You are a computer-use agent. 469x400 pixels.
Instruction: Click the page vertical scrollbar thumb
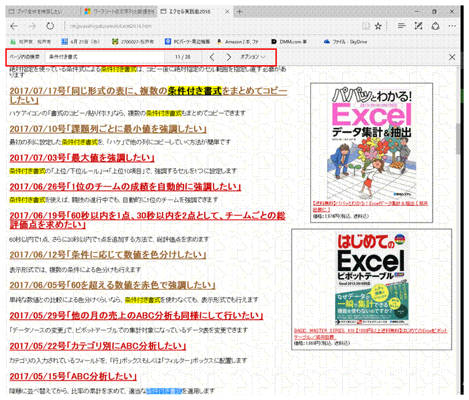(x=458, y=139)
